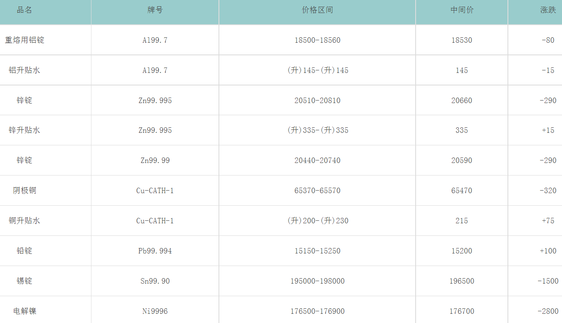Click the 品名 column header

24,10
